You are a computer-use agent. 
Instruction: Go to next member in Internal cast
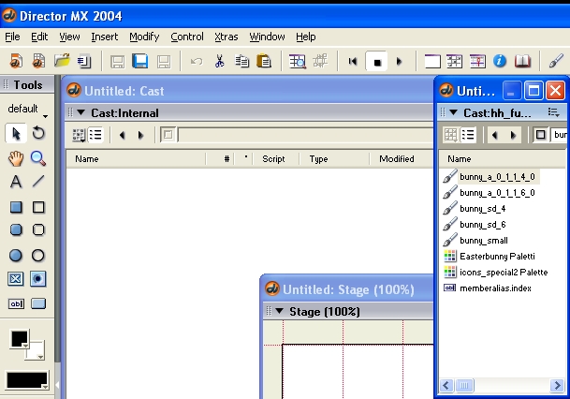(140, 135)
